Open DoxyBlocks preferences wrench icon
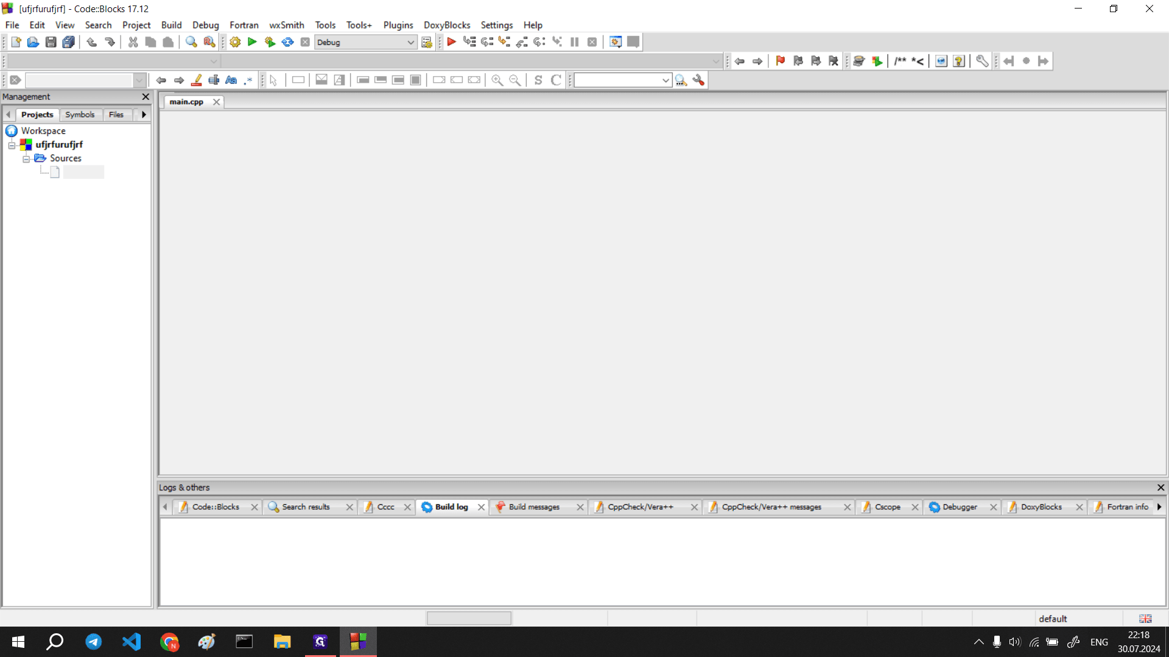1169x657 pixels. 981,61
